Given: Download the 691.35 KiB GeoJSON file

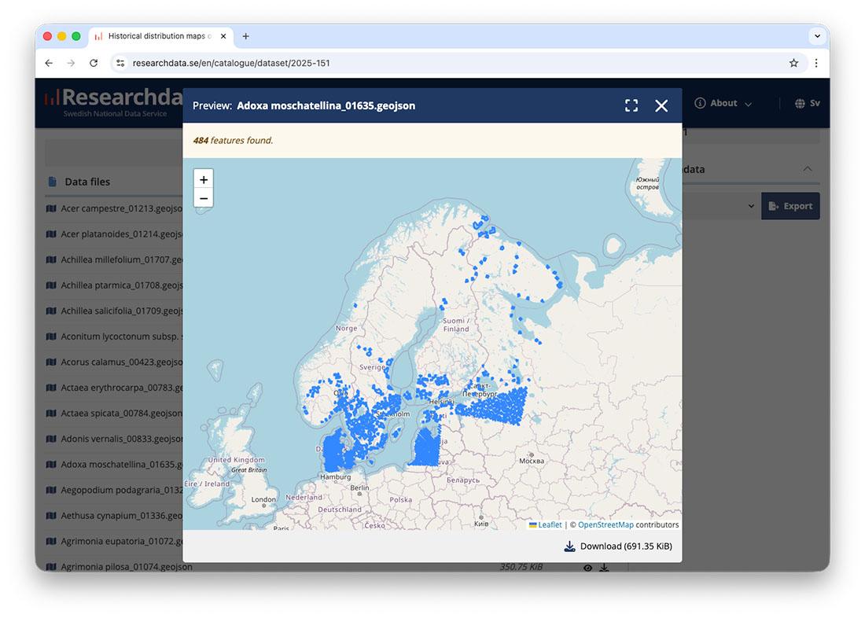Looking at the screenshot, I should pyautogui.click(x=617, y=546).
